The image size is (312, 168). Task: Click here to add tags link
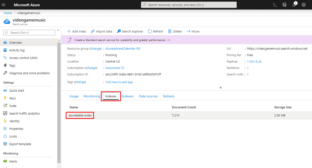pos(119,82)
